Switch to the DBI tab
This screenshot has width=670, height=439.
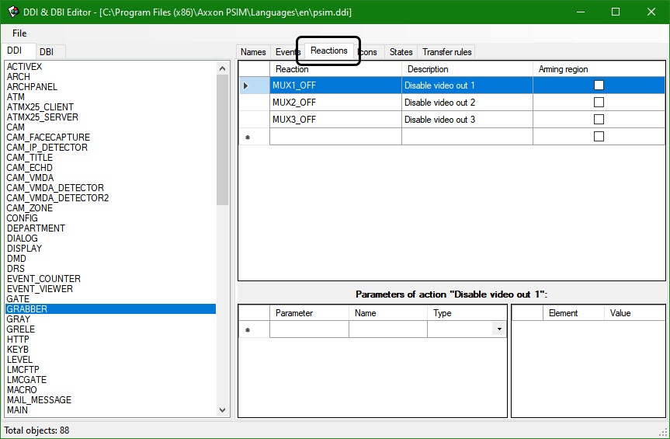[x=47, y=51]
